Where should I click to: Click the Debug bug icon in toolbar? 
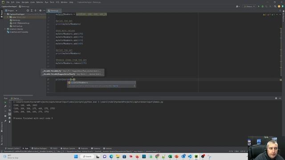(x=262, y=6)
